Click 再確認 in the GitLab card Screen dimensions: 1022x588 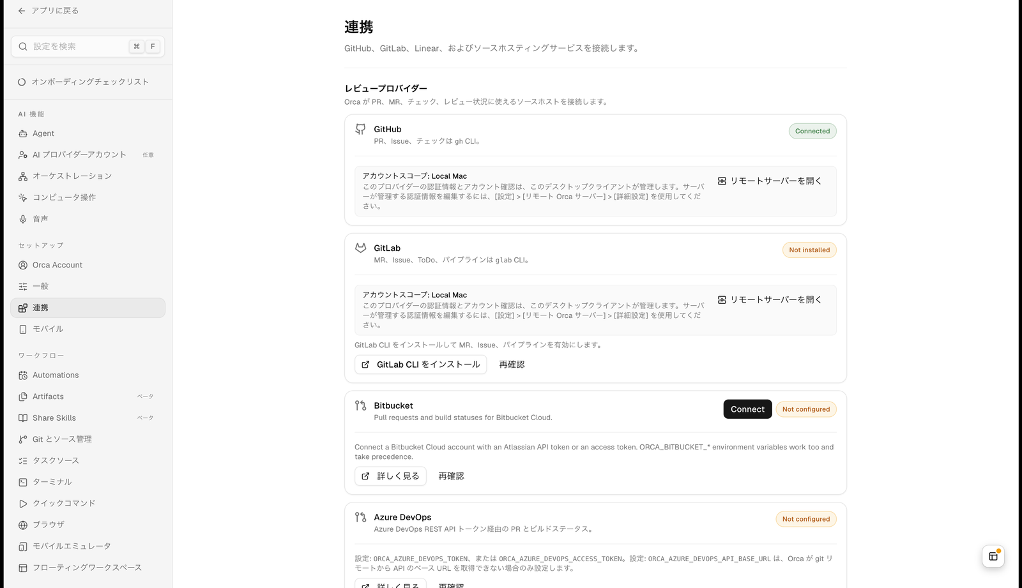click(x=512, y=365)
